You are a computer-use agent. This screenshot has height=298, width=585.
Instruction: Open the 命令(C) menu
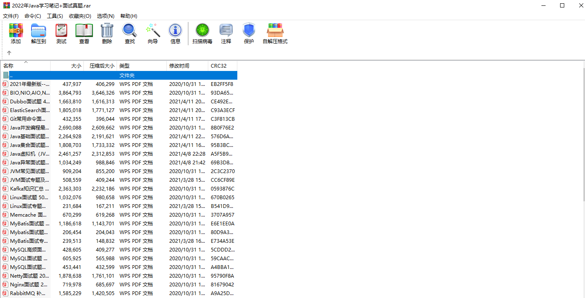coord(33,16)
